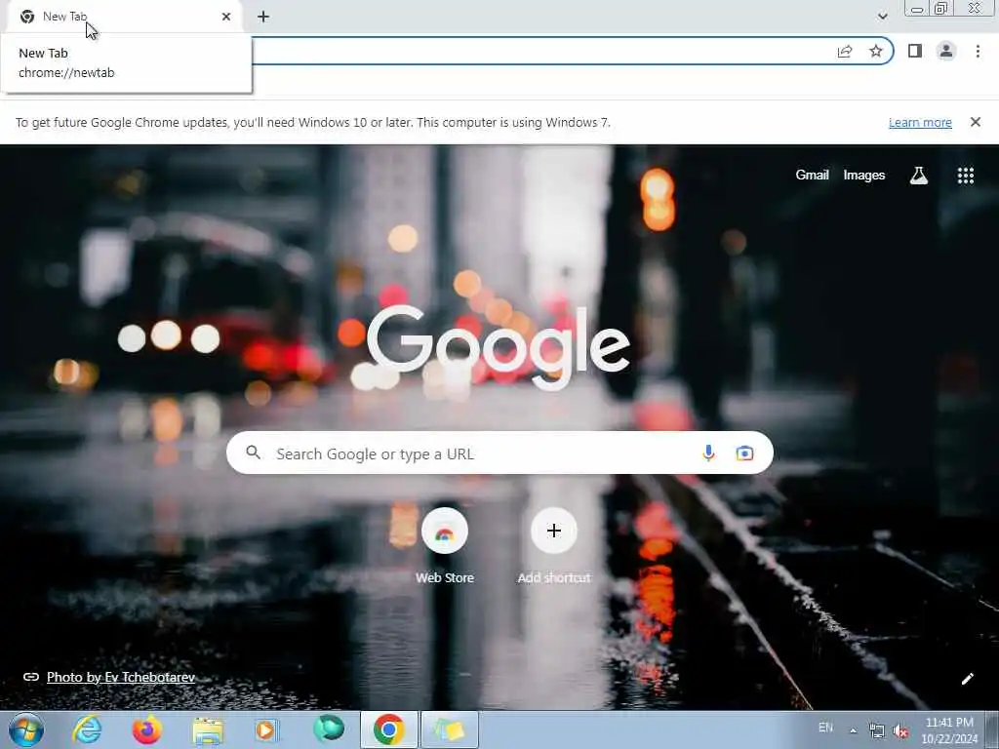Open the clock showing 11:41 PM

(949, 729)
